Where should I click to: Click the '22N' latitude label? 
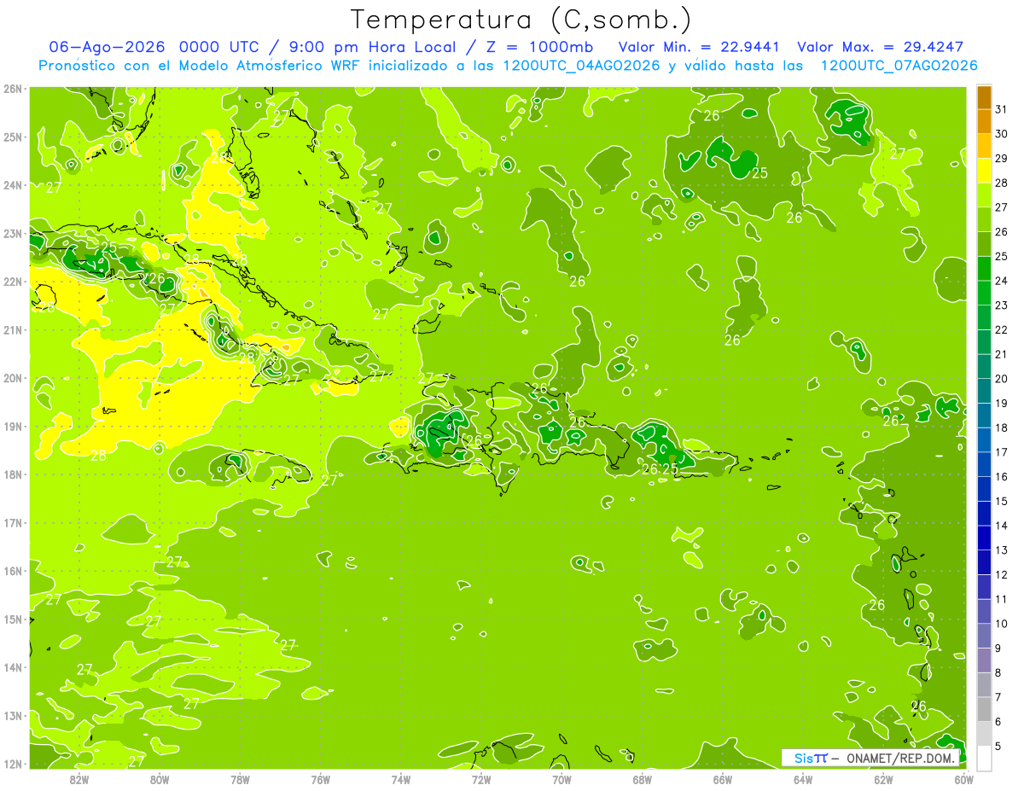click(x=13, y=282)
